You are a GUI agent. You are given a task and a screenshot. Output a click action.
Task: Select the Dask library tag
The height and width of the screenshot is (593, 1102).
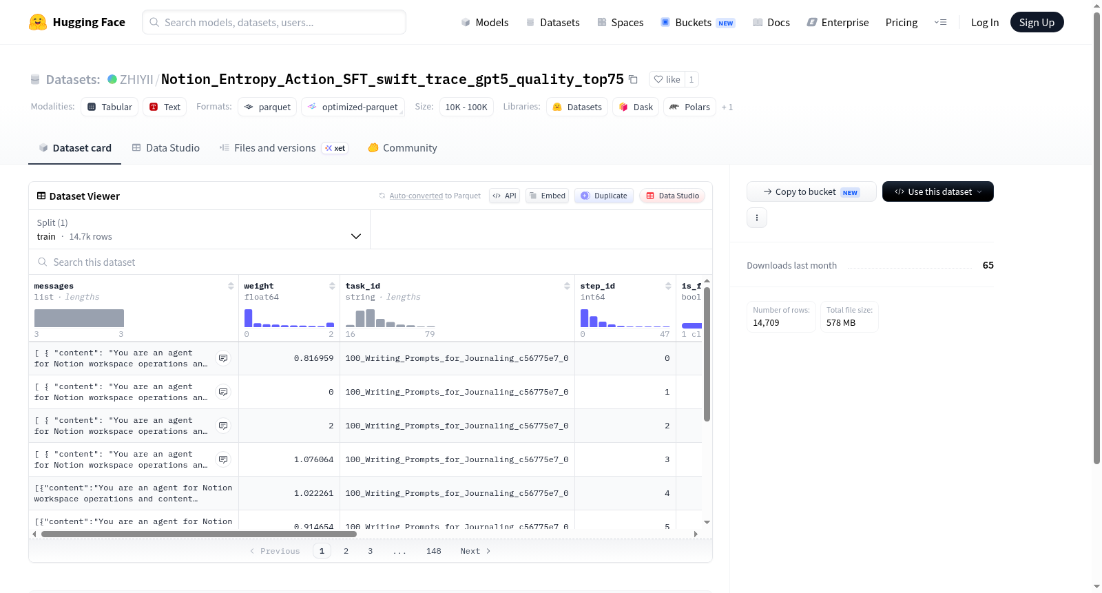[x=636, y=107]
